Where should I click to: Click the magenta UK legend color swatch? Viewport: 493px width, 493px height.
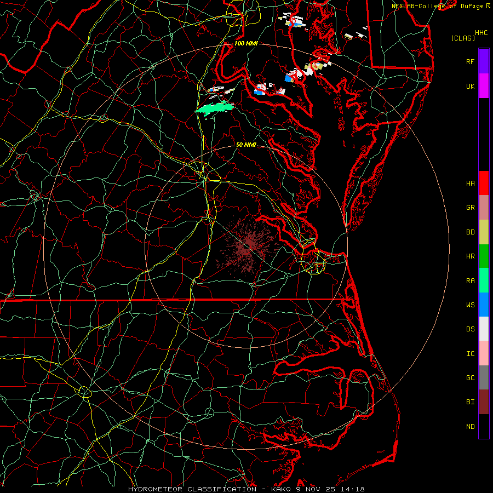(484, 86)
